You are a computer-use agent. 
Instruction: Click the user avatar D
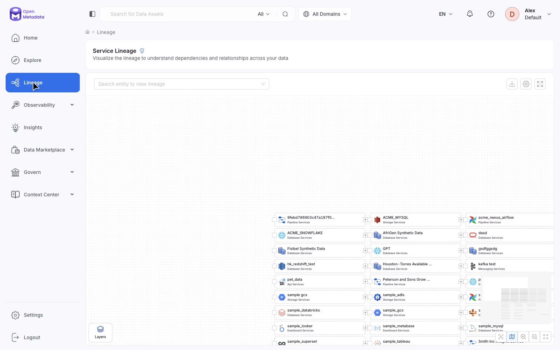click(512, 14)
